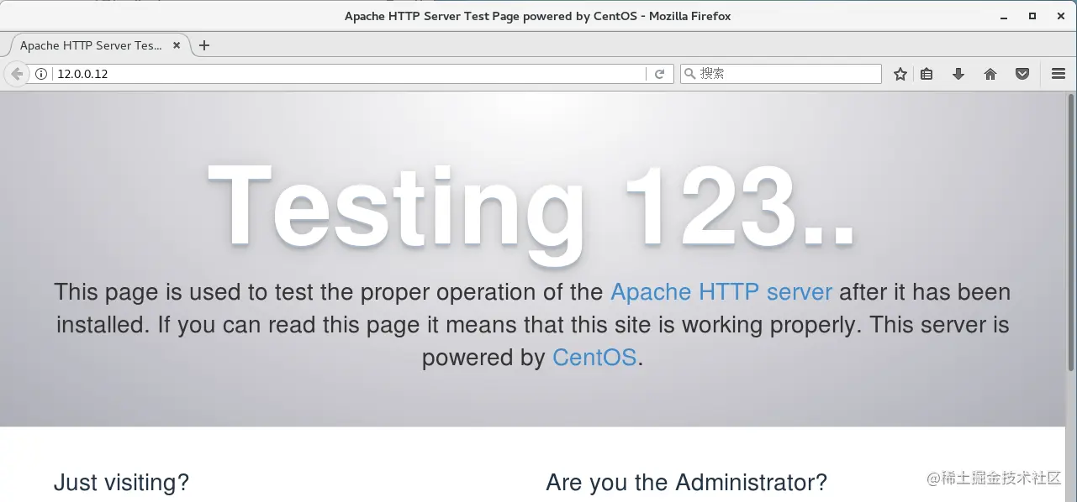
Task: Close the Apache HTTP Server Test tab
Action: [x=176, y=45]
